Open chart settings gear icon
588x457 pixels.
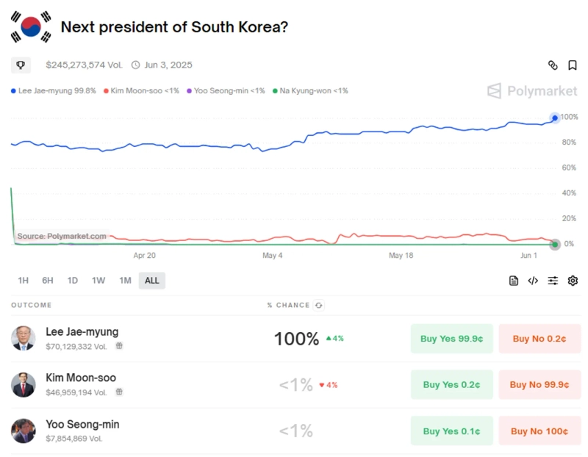coord(573,281)
